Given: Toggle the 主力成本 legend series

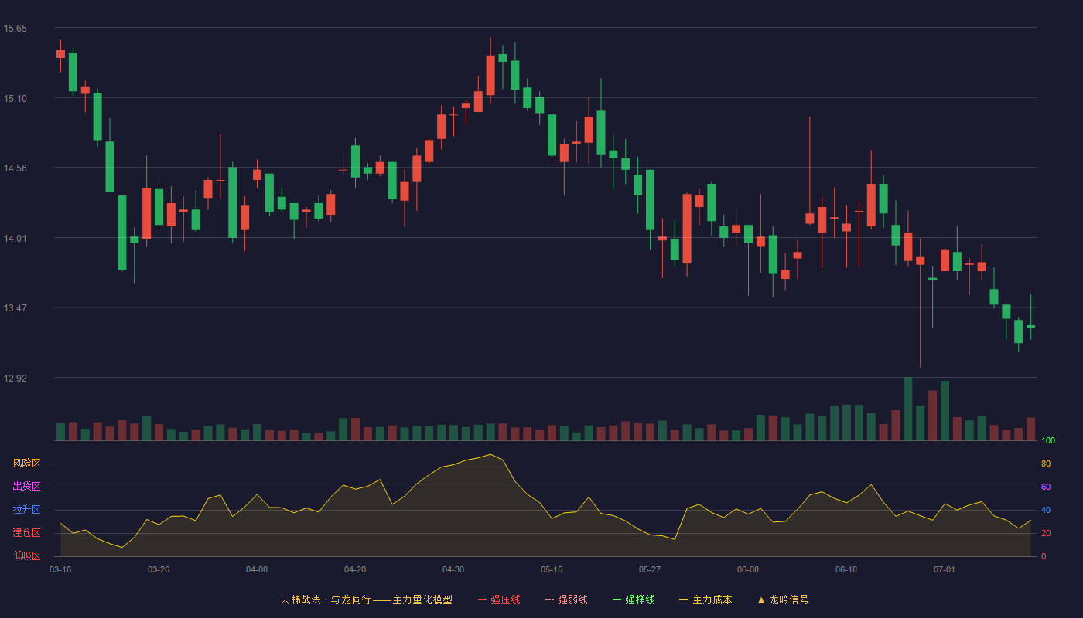Looking at the screenshot, I should click(x=705, y=599).
